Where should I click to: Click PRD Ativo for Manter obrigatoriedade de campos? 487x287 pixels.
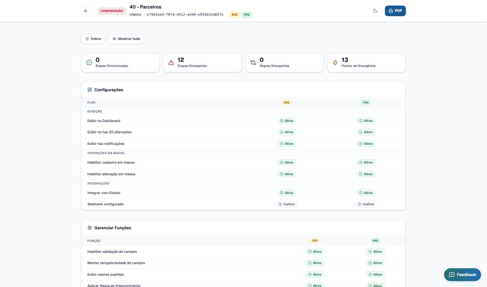(375, 263)
